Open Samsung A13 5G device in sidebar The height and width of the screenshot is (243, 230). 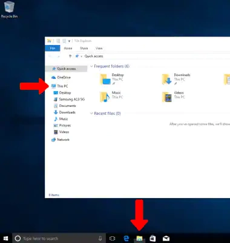(x=69, y=99)
